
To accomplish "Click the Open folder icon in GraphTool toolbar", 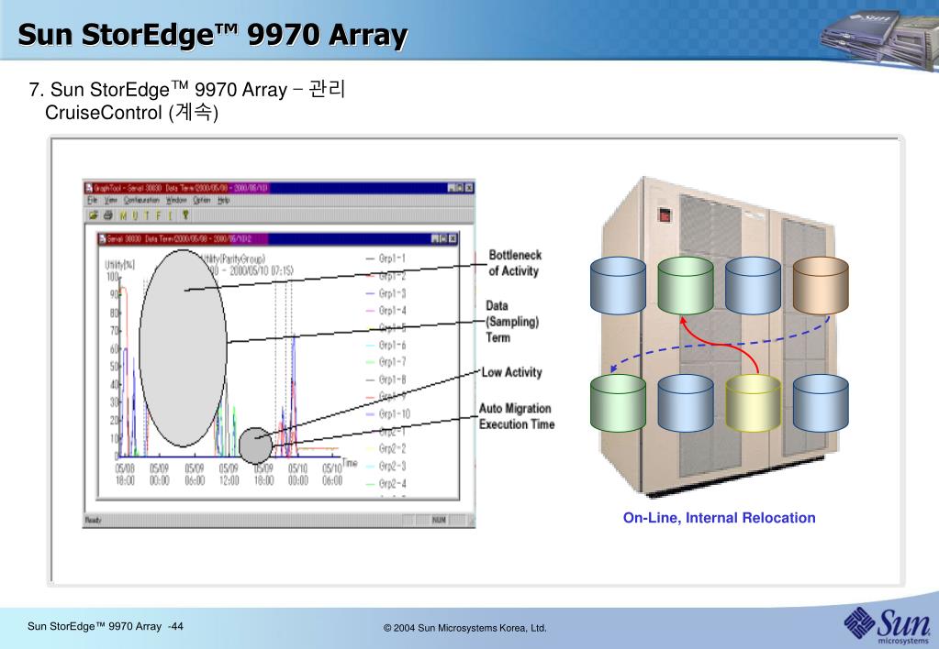I will [94, 215].
